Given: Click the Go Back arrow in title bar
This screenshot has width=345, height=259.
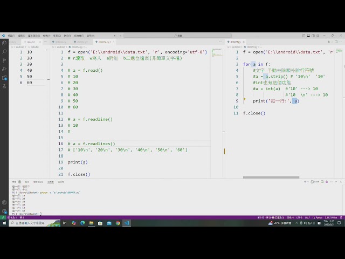Looking at the screenshot, I should pyautogui.click(x=115, y=36).
